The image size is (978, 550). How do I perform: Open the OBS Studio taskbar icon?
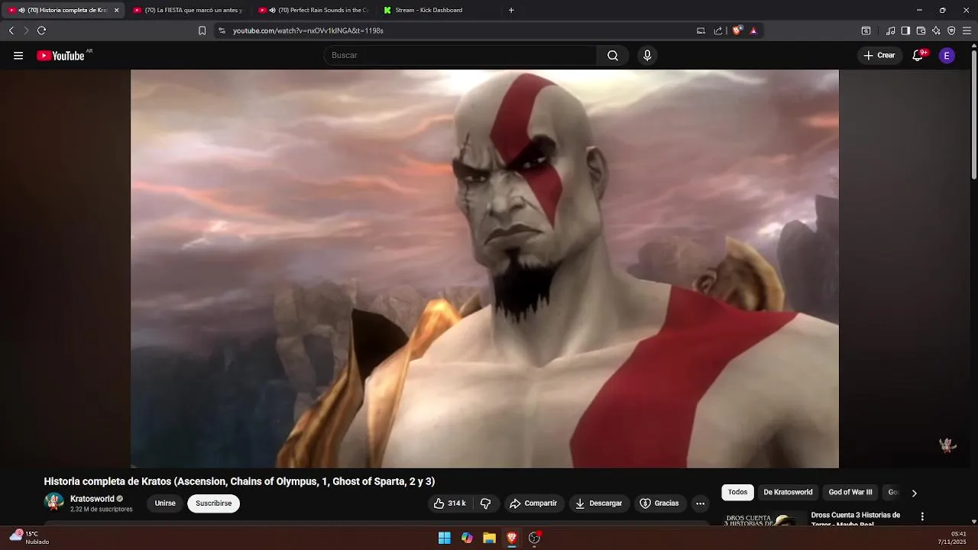(535, 538)
